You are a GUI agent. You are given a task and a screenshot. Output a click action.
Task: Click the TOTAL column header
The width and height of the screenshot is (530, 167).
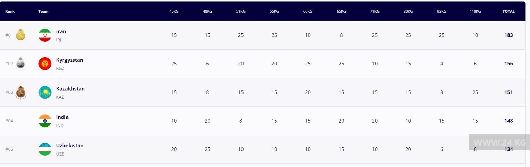point(508,11)
